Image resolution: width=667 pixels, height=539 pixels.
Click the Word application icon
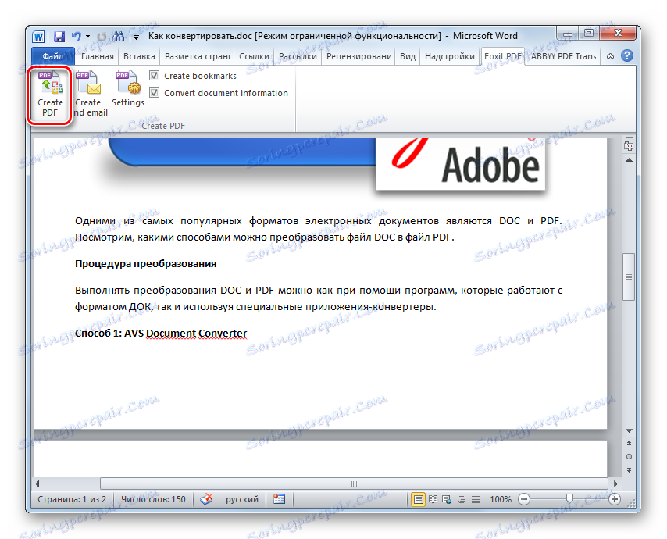[x=38, y=37]
